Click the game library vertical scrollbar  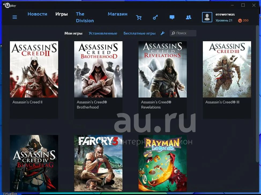[257, 93]
